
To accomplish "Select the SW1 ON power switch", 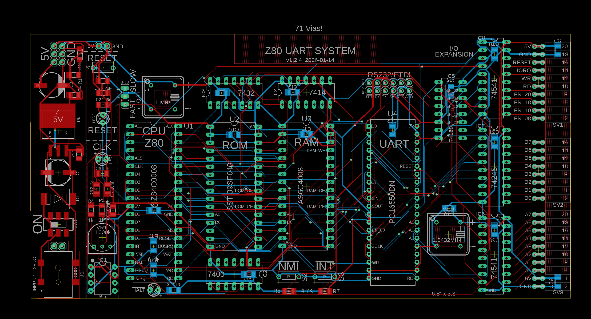I will (58, 224).
